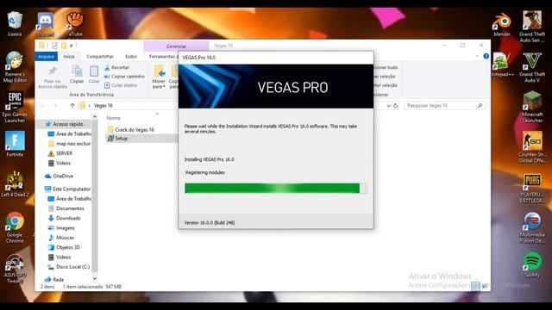Open Grand Theft Auto San Andreas icon
Viewport: 552px width, 310px height.
(x=532, y=27)
